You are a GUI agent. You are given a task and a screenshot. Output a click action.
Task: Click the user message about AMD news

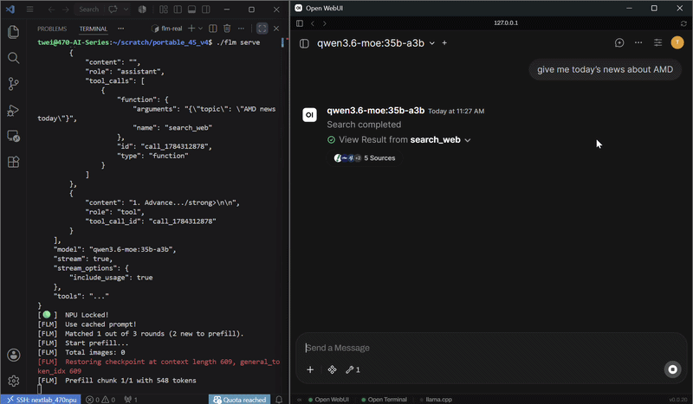(x=605, y=69)
